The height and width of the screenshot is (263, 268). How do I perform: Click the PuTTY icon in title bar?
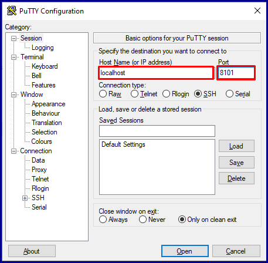12,11
